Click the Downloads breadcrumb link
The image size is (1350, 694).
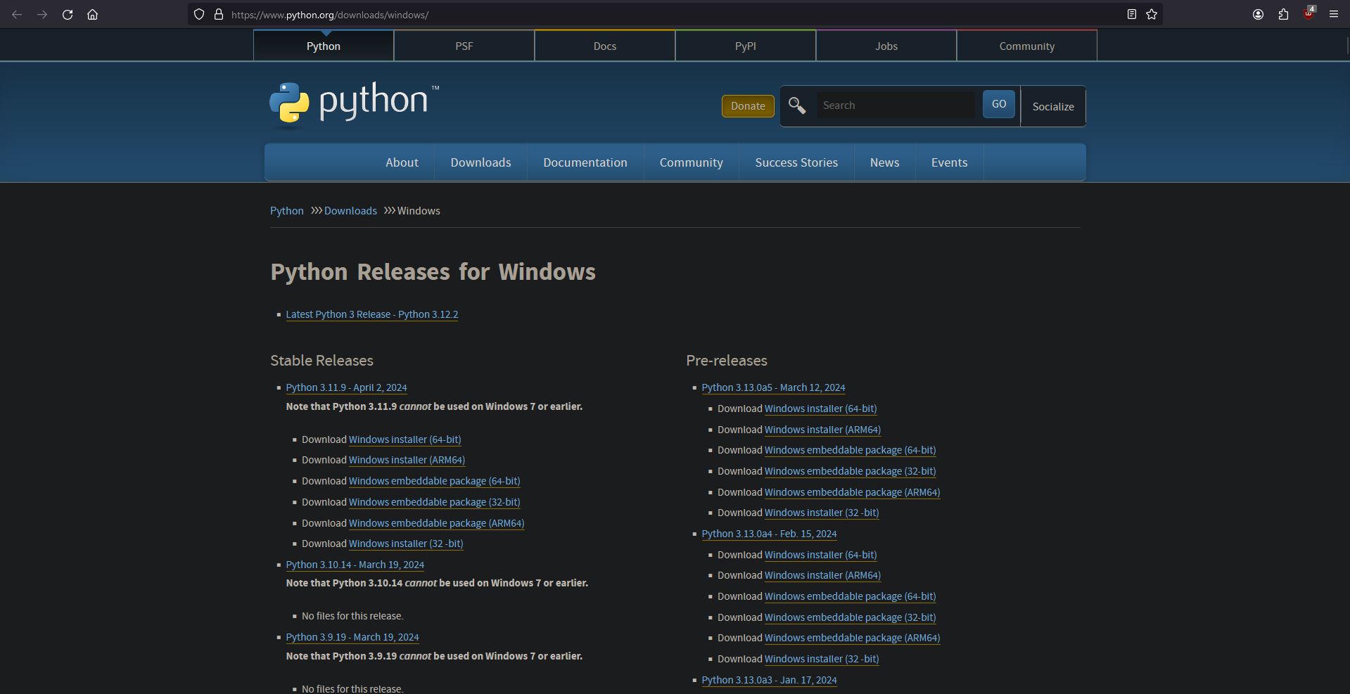350,211
